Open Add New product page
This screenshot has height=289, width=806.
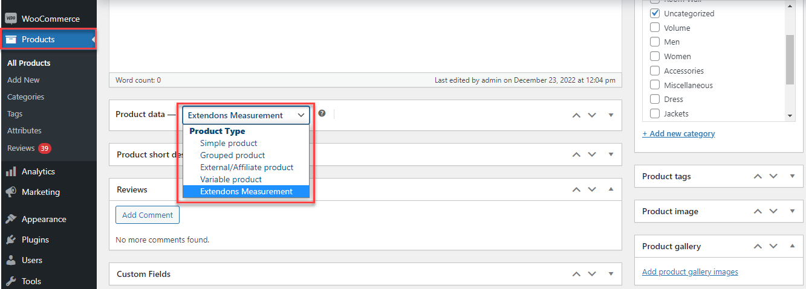click(x=24, y=80)
